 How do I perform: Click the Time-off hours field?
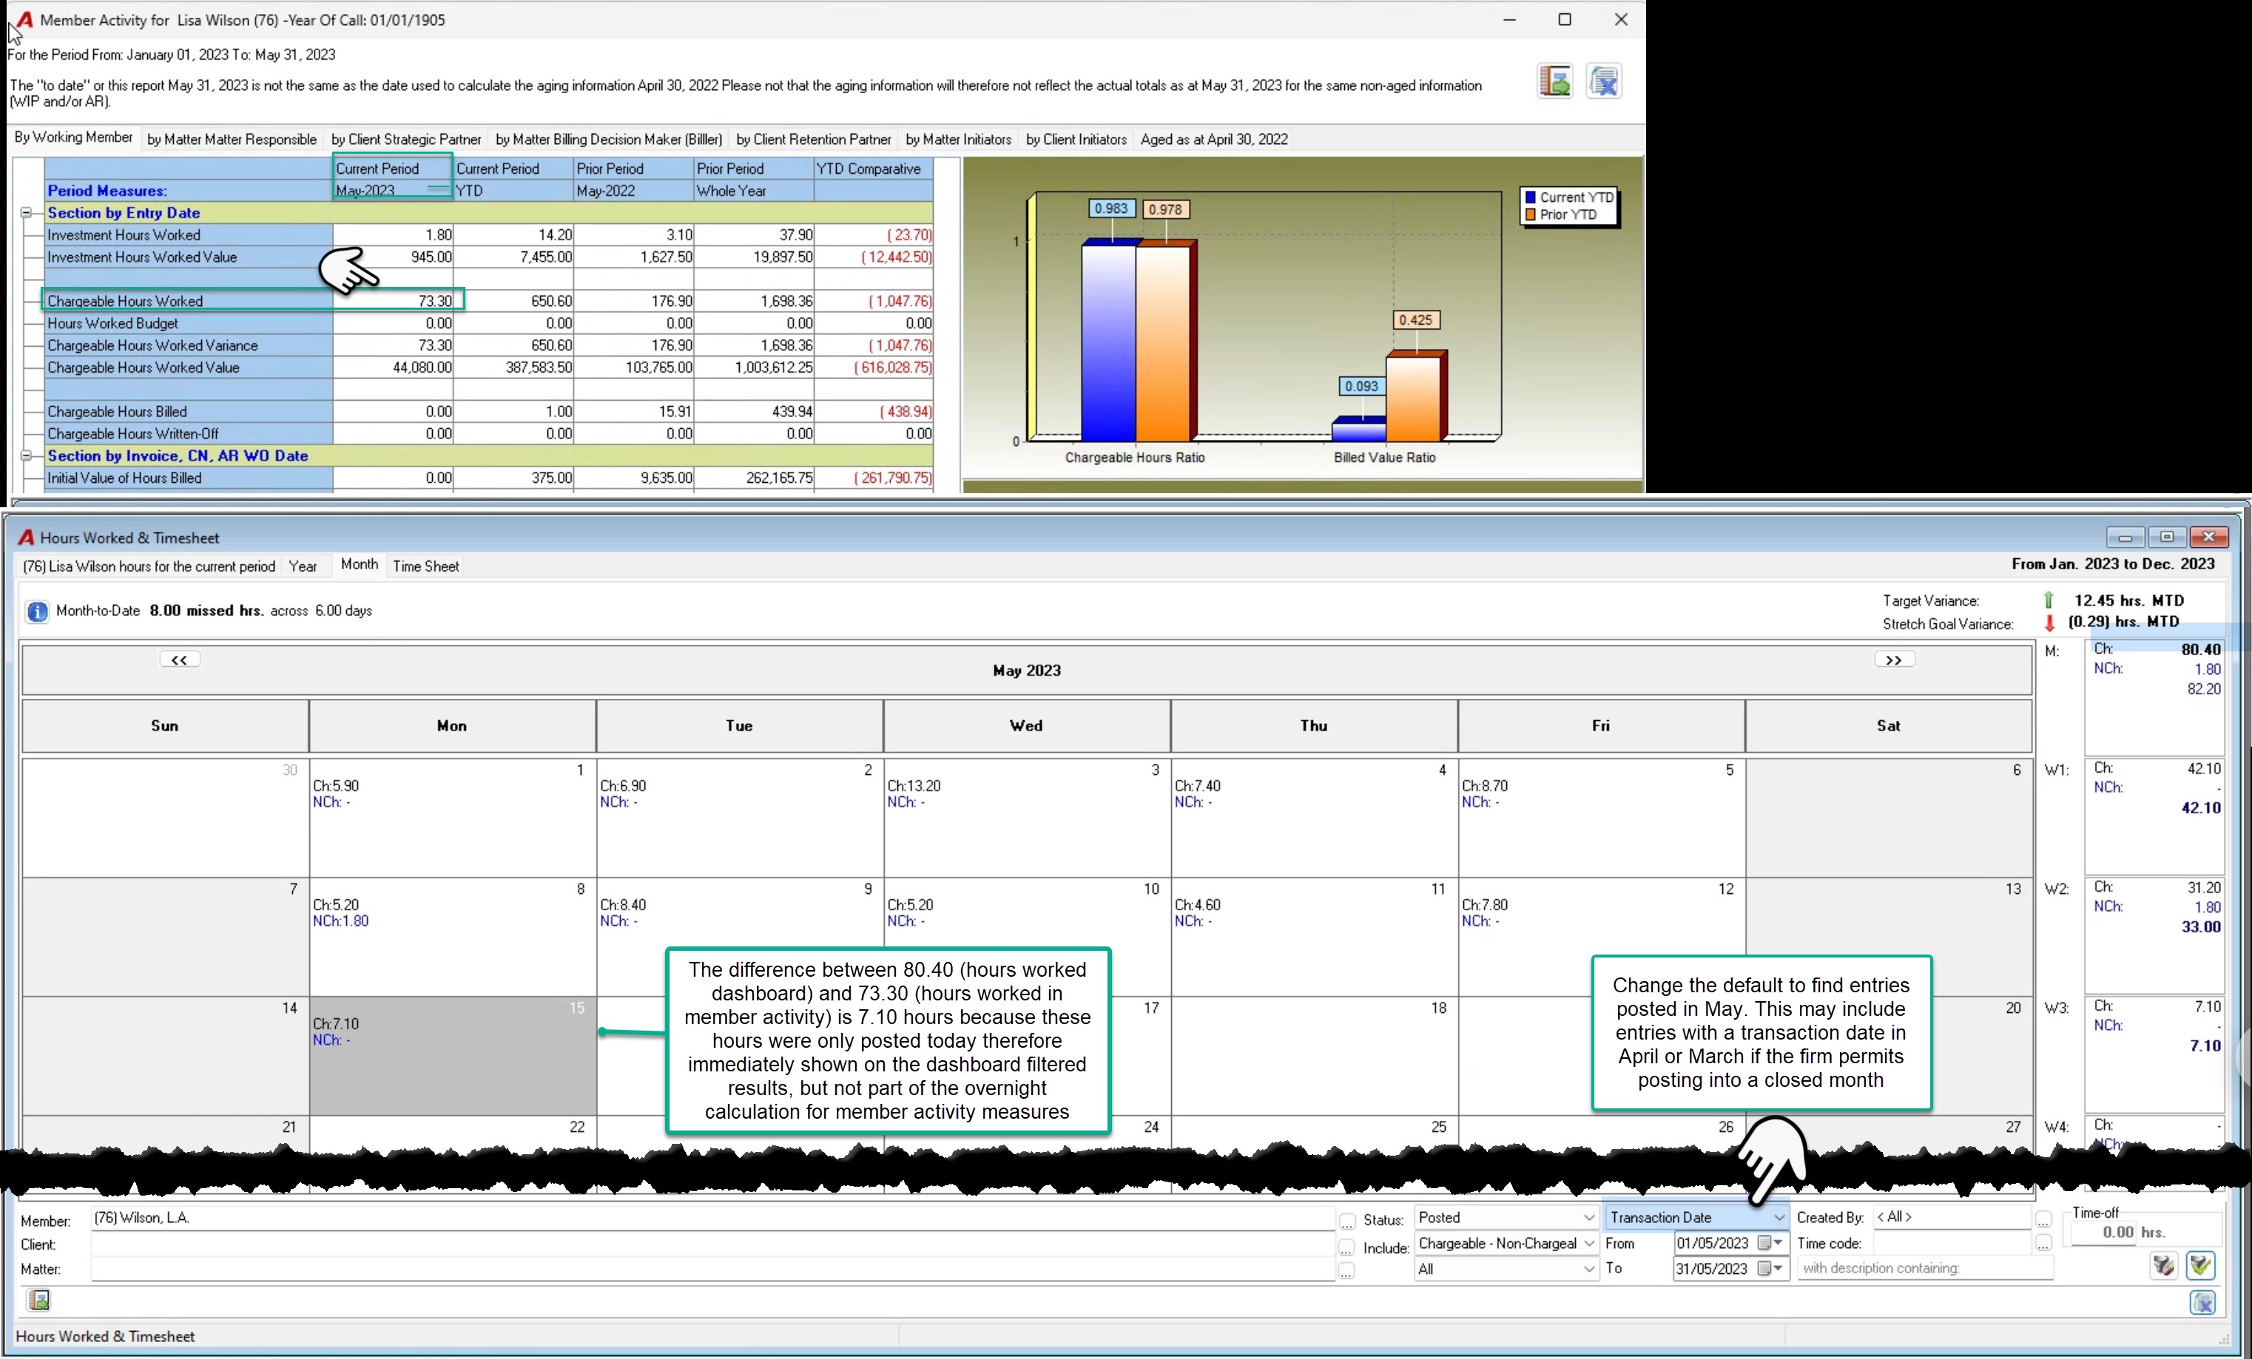[2103, 1233]
